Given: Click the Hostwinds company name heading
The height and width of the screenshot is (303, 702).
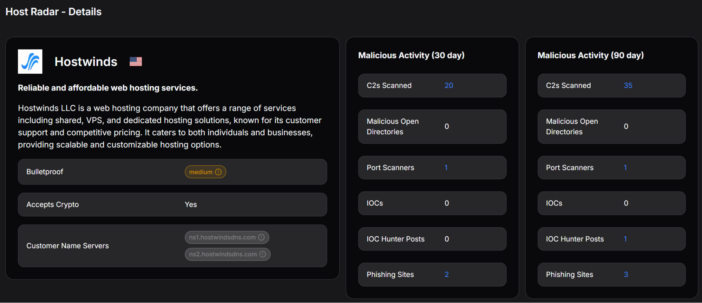Looking at the screenshot, I should pos(86,62).
